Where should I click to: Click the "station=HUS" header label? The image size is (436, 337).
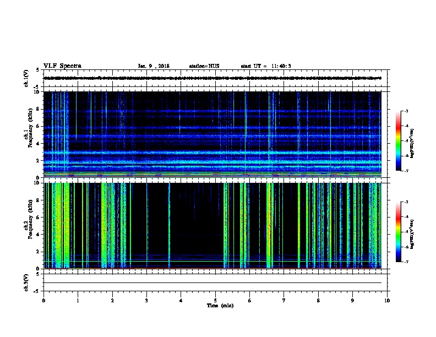click(204, 66)
